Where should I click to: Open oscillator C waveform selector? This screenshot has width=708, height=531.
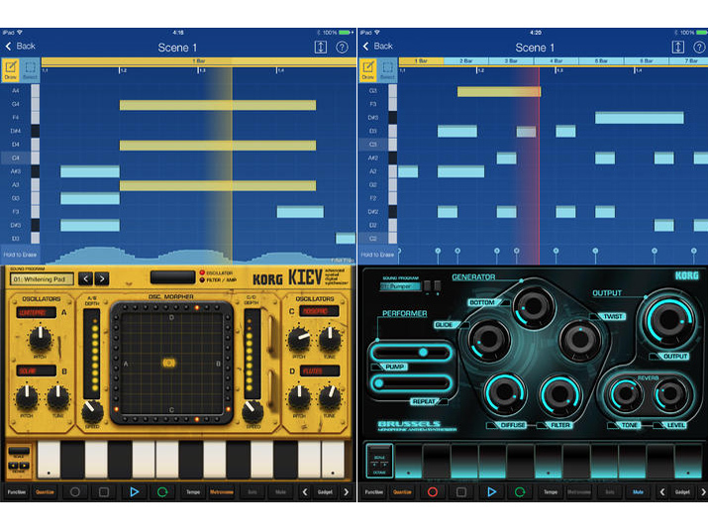click(319, 311)
